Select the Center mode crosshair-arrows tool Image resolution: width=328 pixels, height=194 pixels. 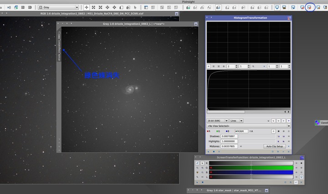click(x=114, y=7)
